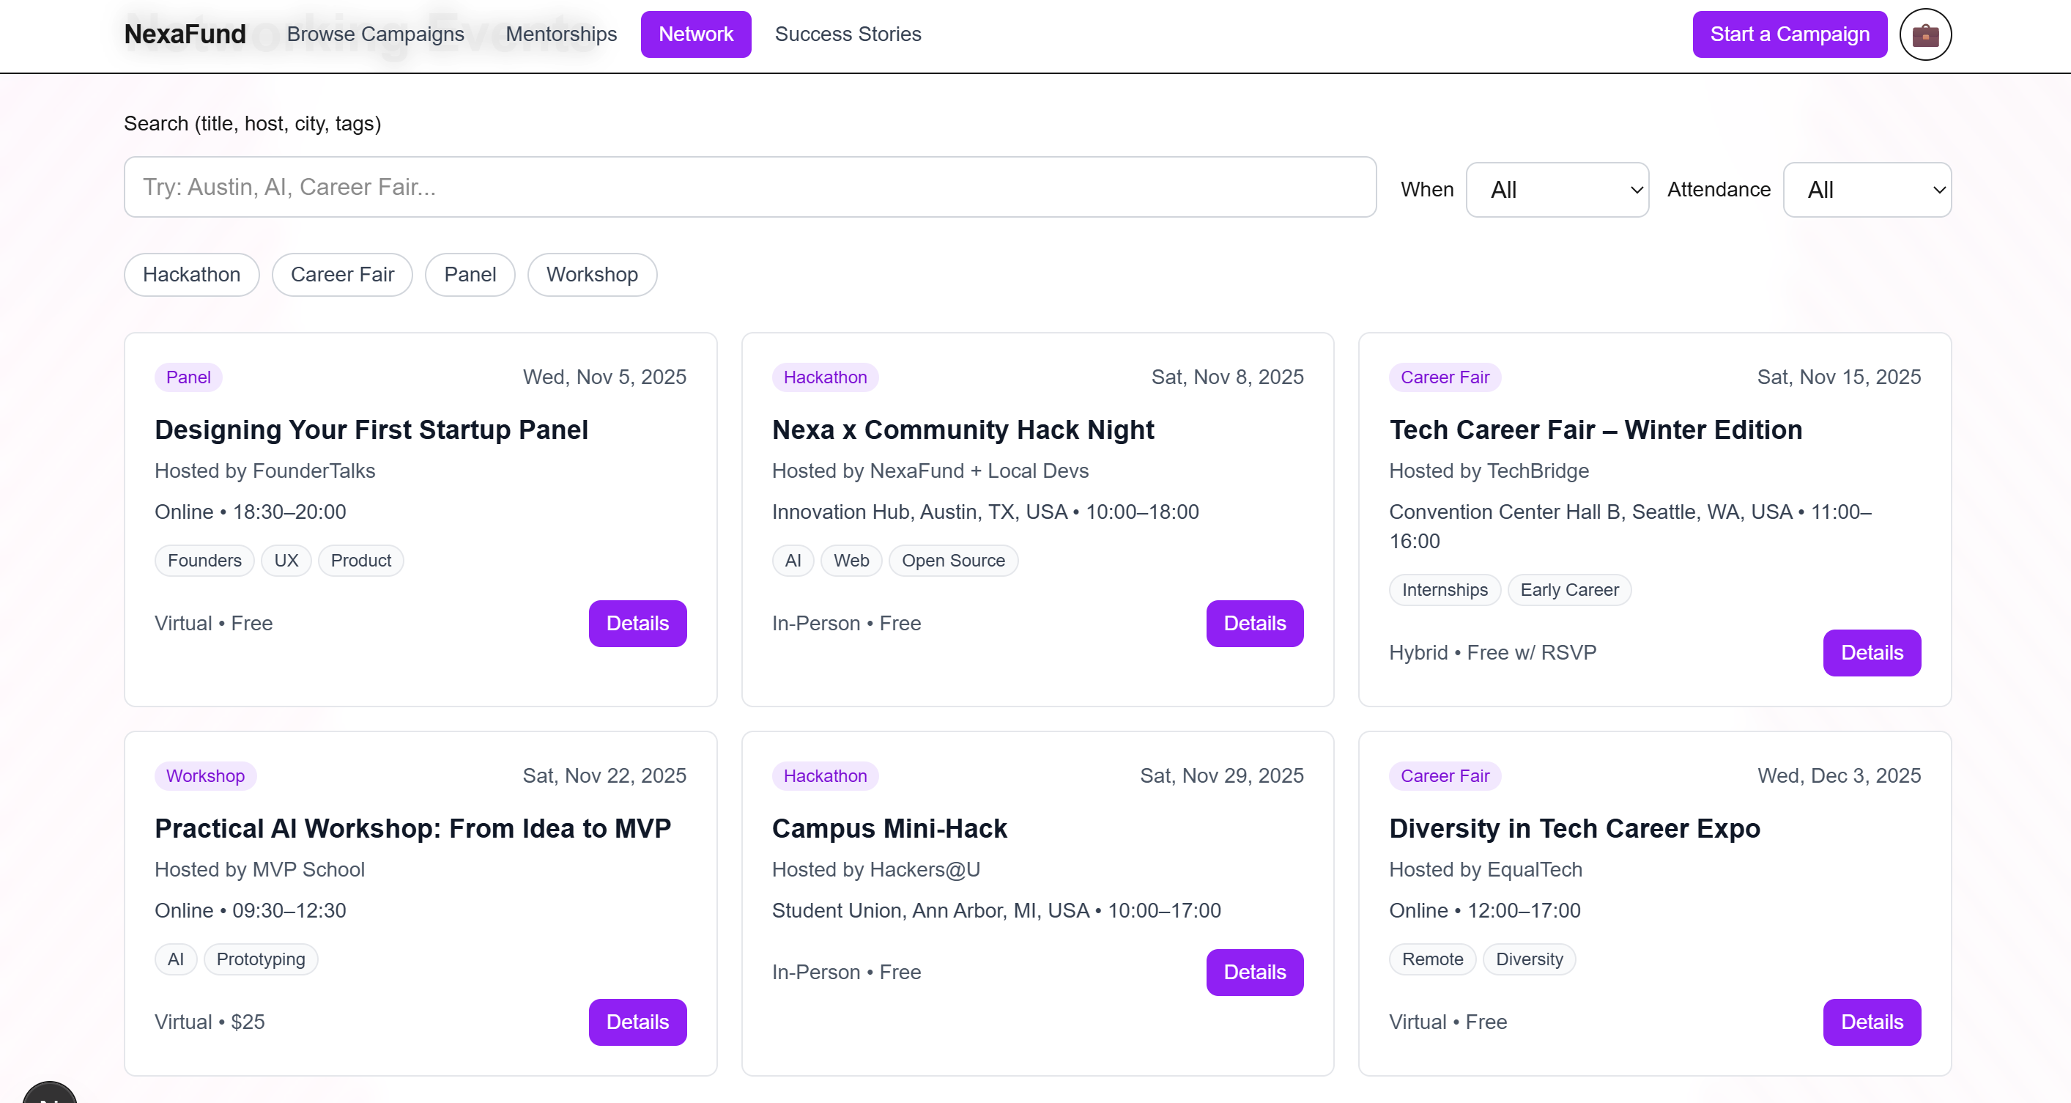Open the Attendance dropdown
Viewport: 2071px width, 1103px height.
coord(1866,190)
